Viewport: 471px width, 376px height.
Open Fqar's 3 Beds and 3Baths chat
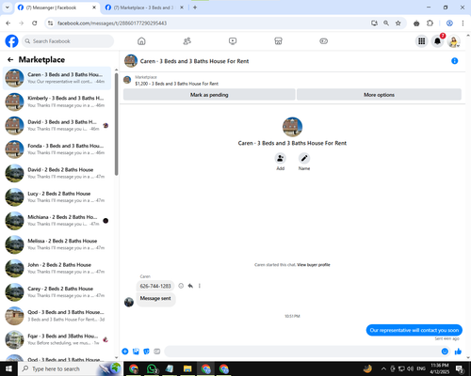57,339
